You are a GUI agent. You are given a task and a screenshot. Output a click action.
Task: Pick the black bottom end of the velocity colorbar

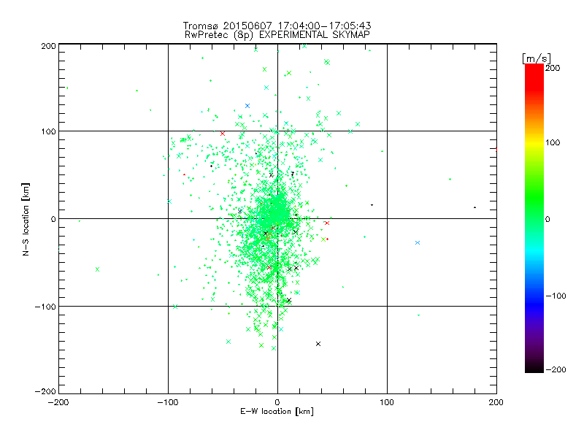pyautogui.click(x=534, y=369)
